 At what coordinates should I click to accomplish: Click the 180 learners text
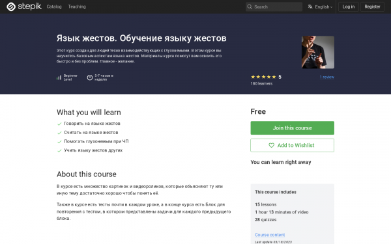click(x=261, y=84)
